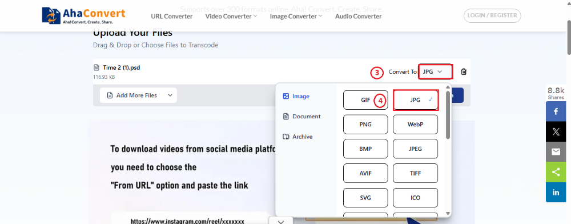This screenshot has width=571, height=224.
Task: Select the Archive category tab
Action: 297,137
